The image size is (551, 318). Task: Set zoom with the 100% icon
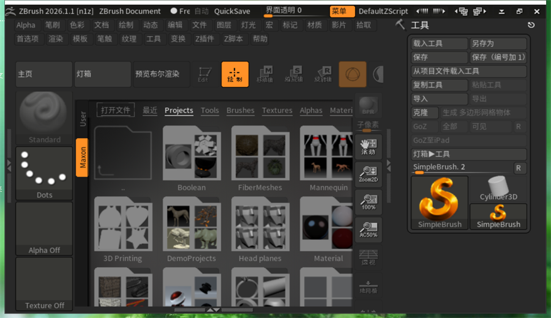pyautogui.click(x=369, y=202)
